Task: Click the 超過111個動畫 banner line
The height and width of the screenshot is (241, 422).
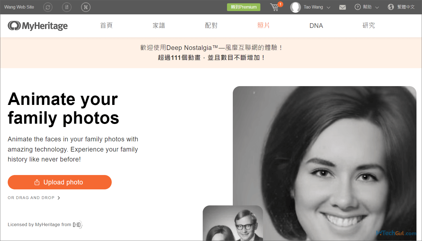Action: click(x=211, y=58)
